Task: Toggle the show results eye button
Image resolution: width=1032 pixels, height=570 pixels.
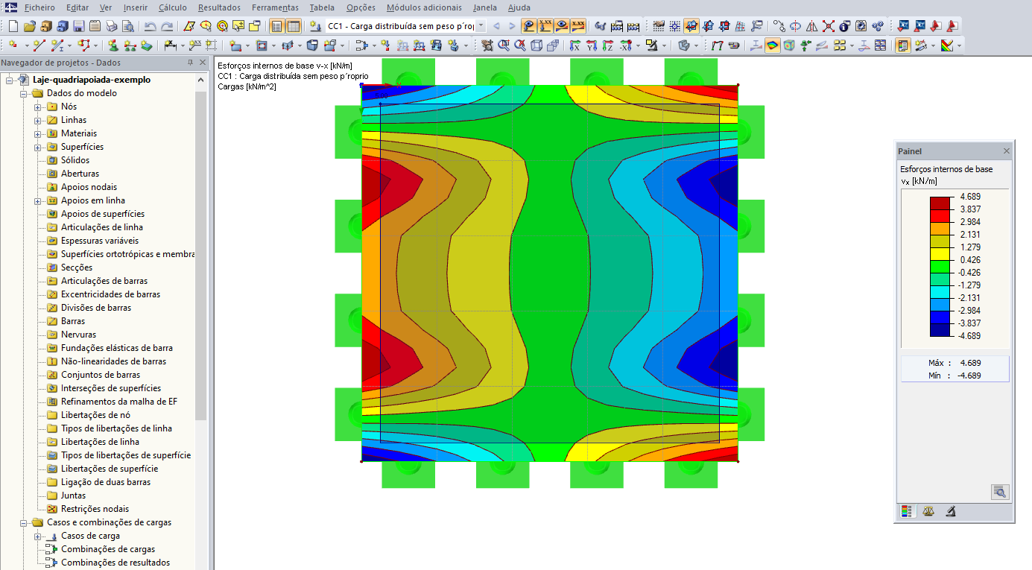Action: click(x=561, y=26)
